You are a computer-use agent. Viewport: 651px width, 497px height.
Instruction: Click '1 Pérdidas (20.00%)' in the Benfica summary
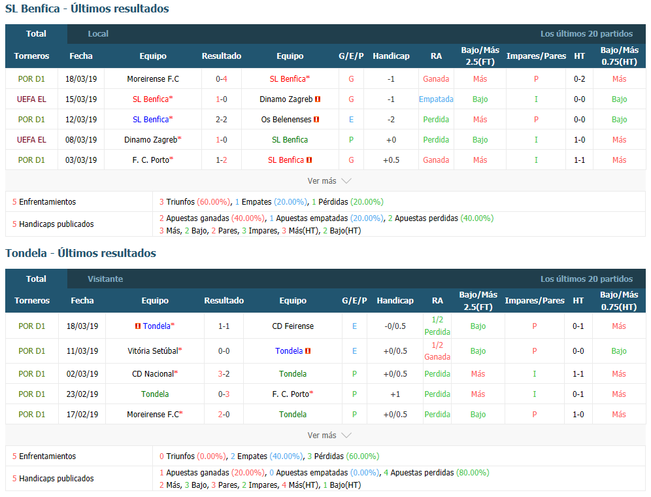point(348,202)
